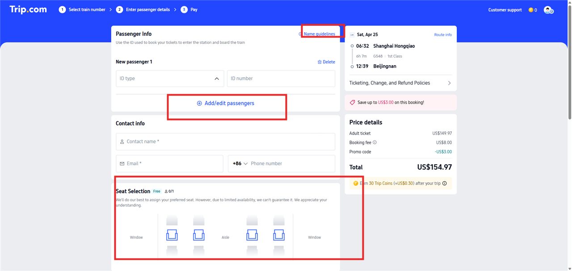This screenshot has width=572, height=271.
Task: Click the envelope icon in the Email field
Action: (x=122, y=163)
